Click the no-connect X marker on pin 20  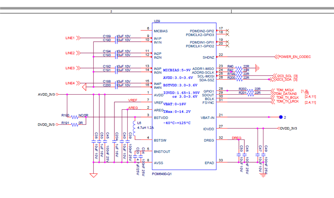coord(227,46)
